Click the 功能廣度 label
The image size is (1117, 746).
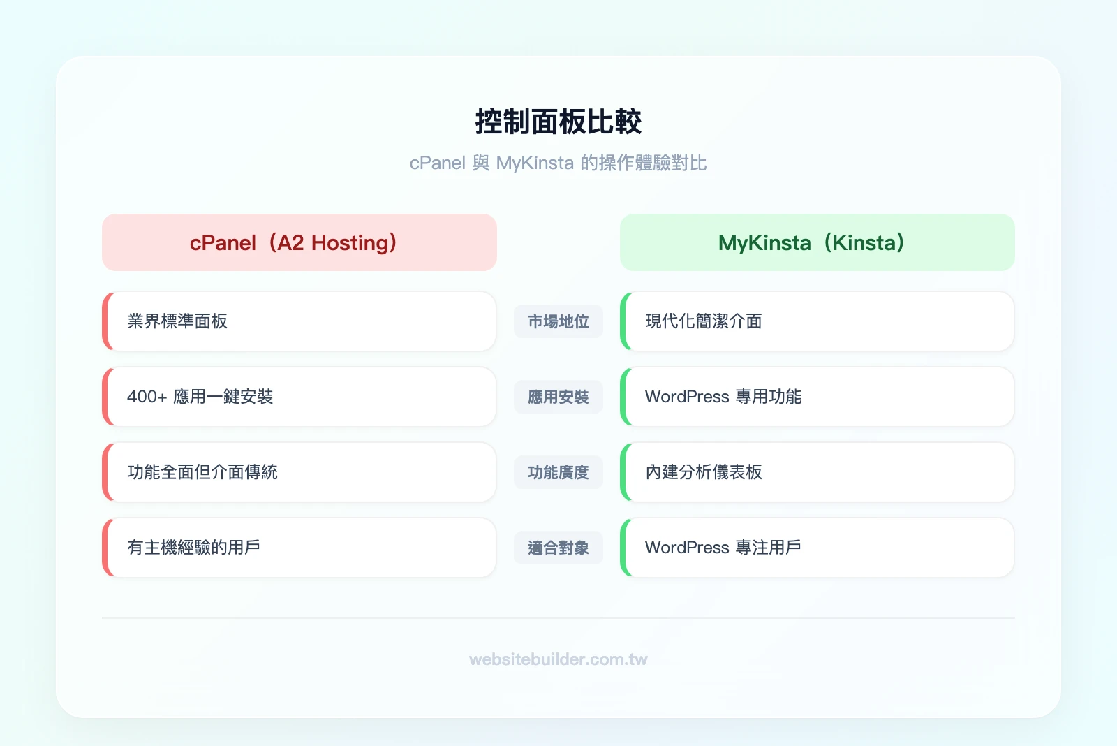[x=558, y=472]
